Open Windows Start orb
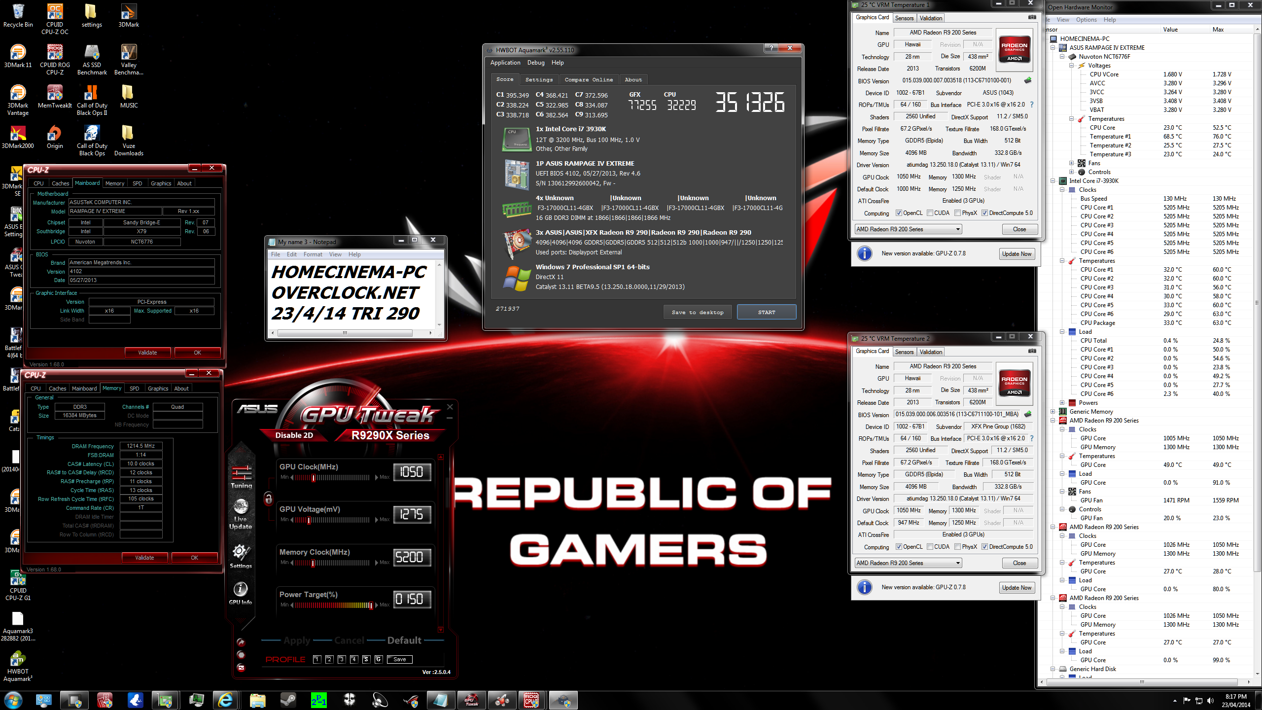Image resolution: width=1262 pixels, height=710 pixels. (x=13, y=700)
